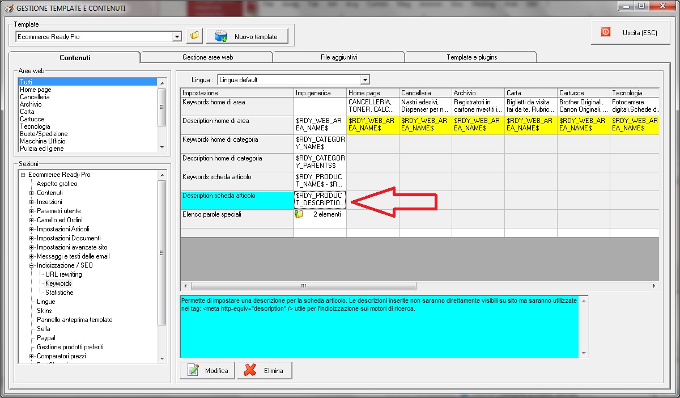Click the Cancelleria column header
Screen dimensions: 680x398
426,93
